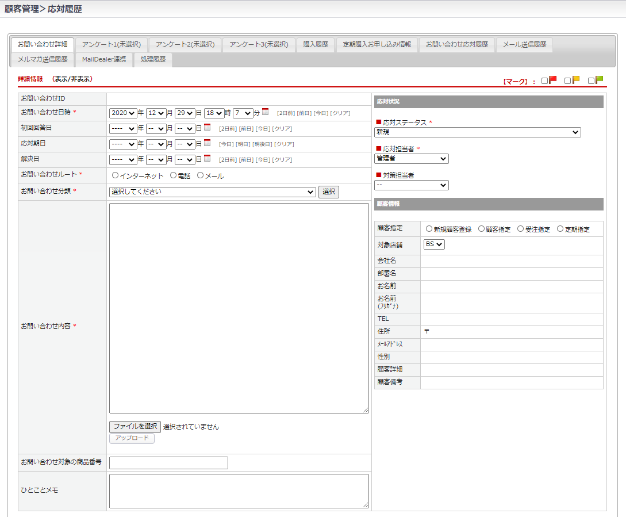Click the yellow flag mark icon
626x517 pixels.
(x=576, y=80)
